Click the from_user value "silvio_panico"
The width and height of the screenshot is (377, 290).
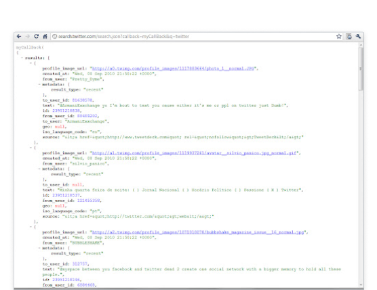point(89,163)
